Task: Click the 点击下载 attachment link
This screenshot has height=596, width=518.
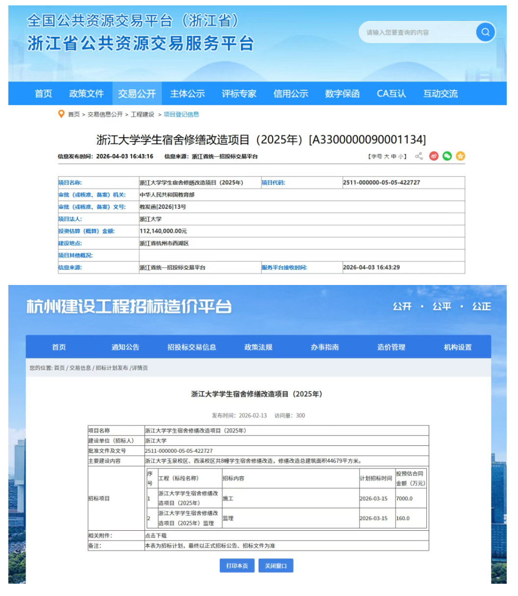Action: (155, 535)
